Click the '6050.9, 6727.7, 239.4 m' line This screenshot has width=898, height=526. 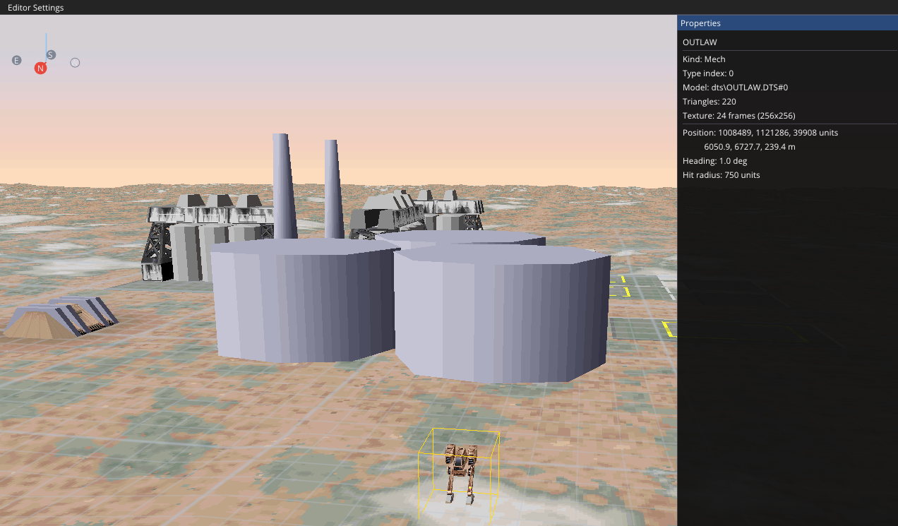pos(750,147)
